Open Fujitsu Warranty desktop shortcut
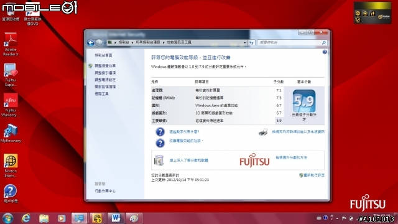Image resolution: width=398 pixels, height=224 pixels. pyautogui.click(x=11, y=105)
